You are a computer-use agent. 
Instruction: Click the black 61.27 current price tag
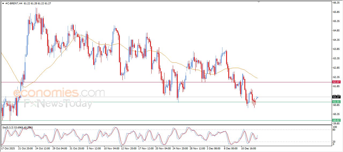(336, 97)
